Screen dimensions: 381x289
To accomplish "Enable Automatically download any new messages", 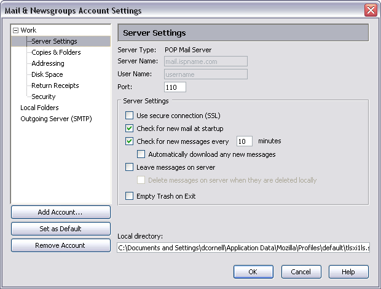I will 141,154.
